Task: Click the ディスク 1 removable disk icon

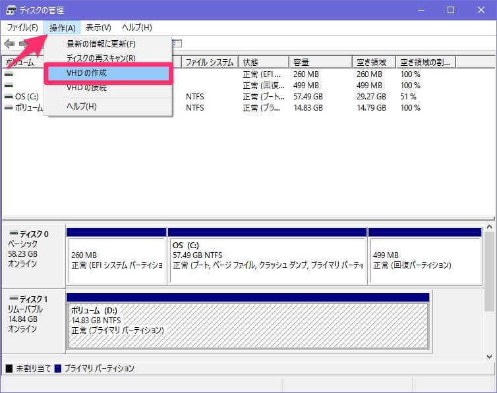Action: tap(14, 298)
